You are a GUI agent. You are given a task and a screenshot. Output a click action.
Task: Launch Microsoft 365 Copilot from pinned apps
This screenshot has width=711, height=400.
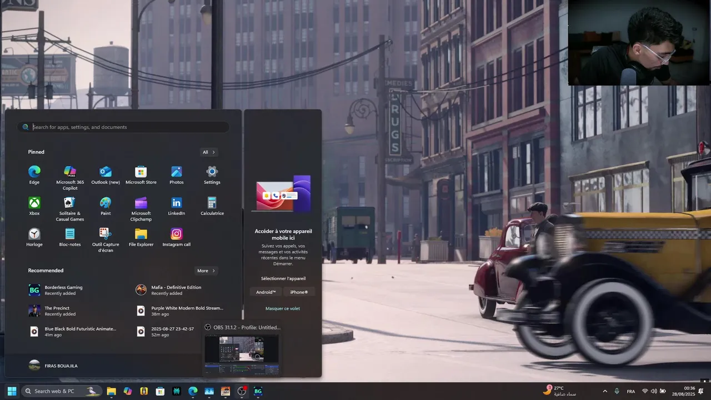(70, 178)
